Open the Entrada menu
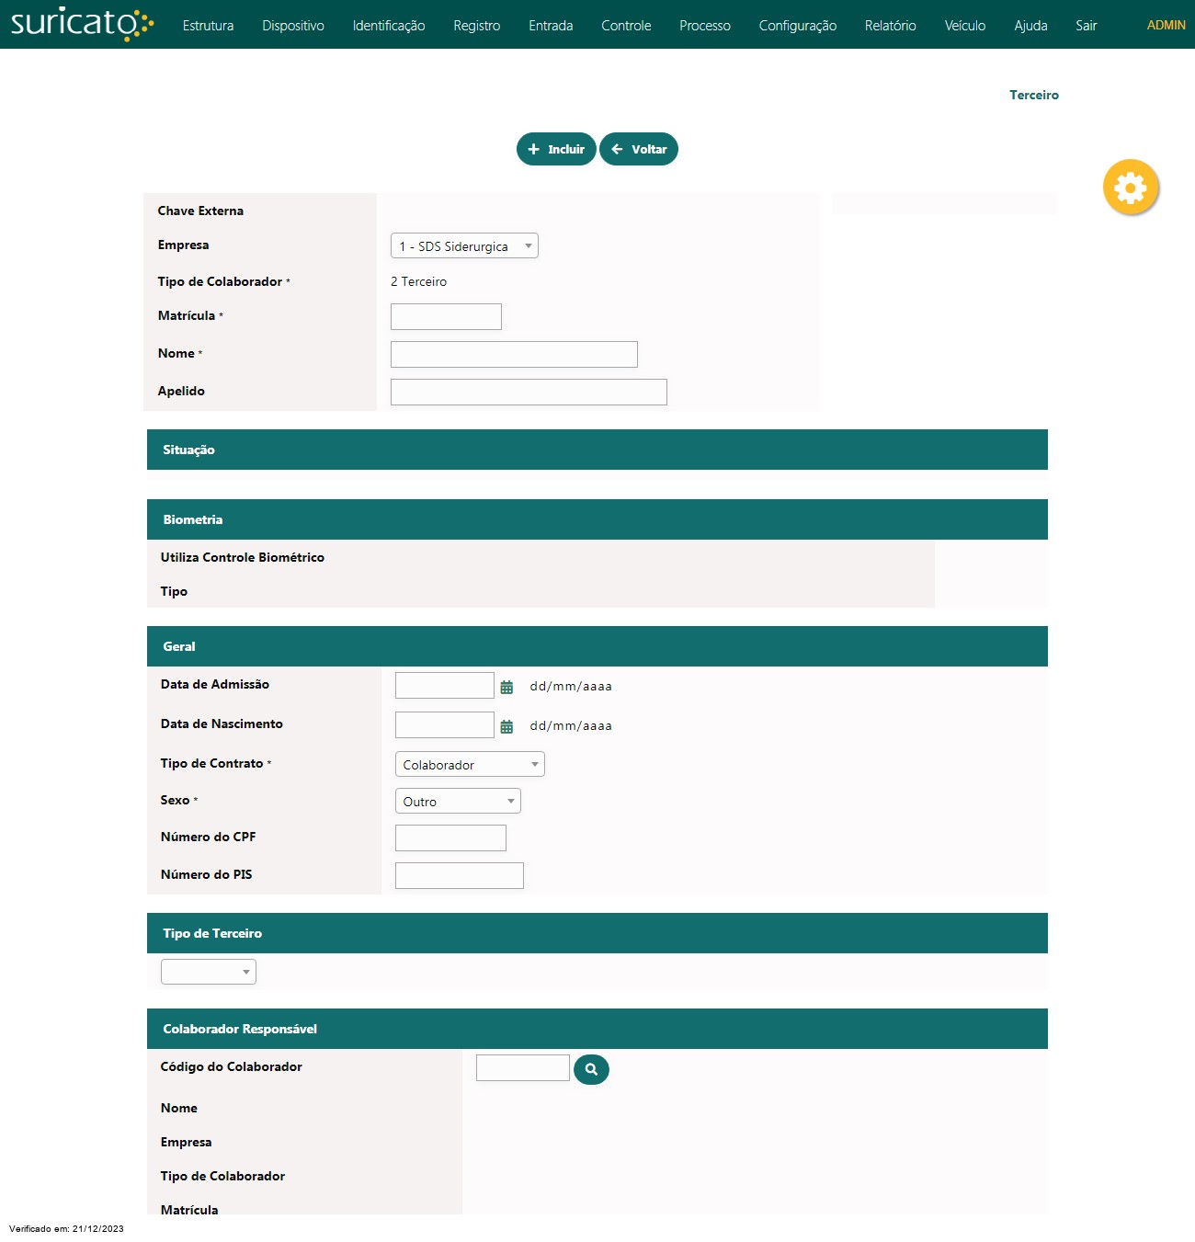The image size is (1195, 1242). [551, 26]
